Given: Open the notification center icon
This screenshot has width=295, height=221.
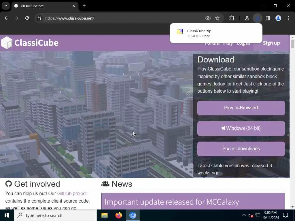Looking at the screenshot, I should coord(285,215).
